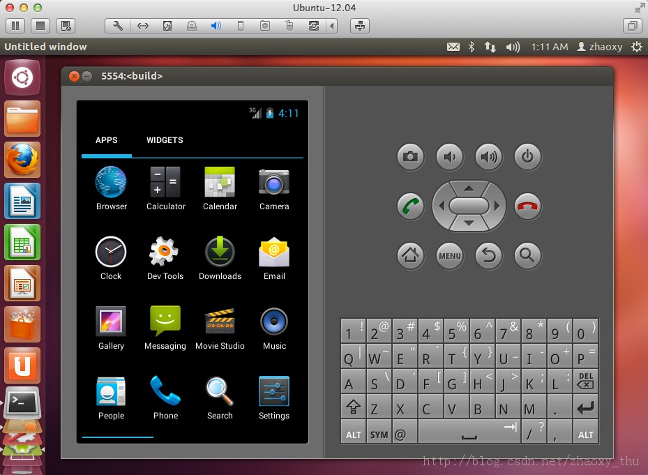Click the D-pad left arrow
Screen dimensions: 648x475
442,206
